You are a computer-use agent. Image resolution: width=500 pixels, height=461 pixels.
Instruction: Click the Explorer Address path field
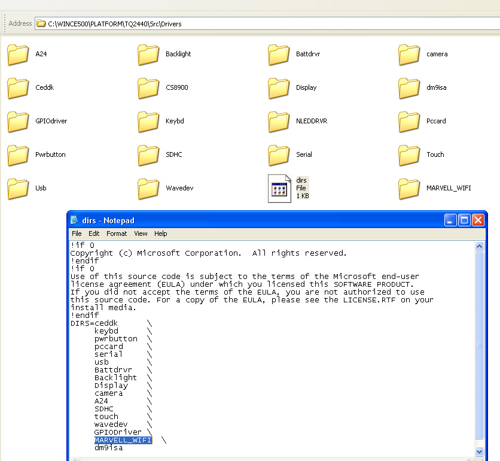267,23
